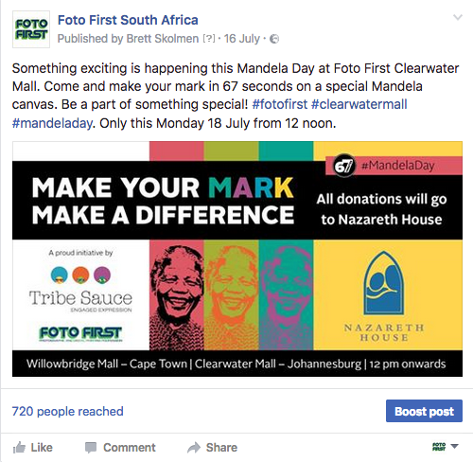Open the post-as page selector dropdown

click(x=454, y=446)
